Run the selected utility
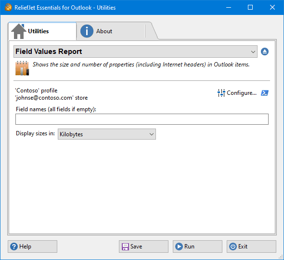Image resolution: width=284 pixels, height=260 pixels. click(197, 247)
